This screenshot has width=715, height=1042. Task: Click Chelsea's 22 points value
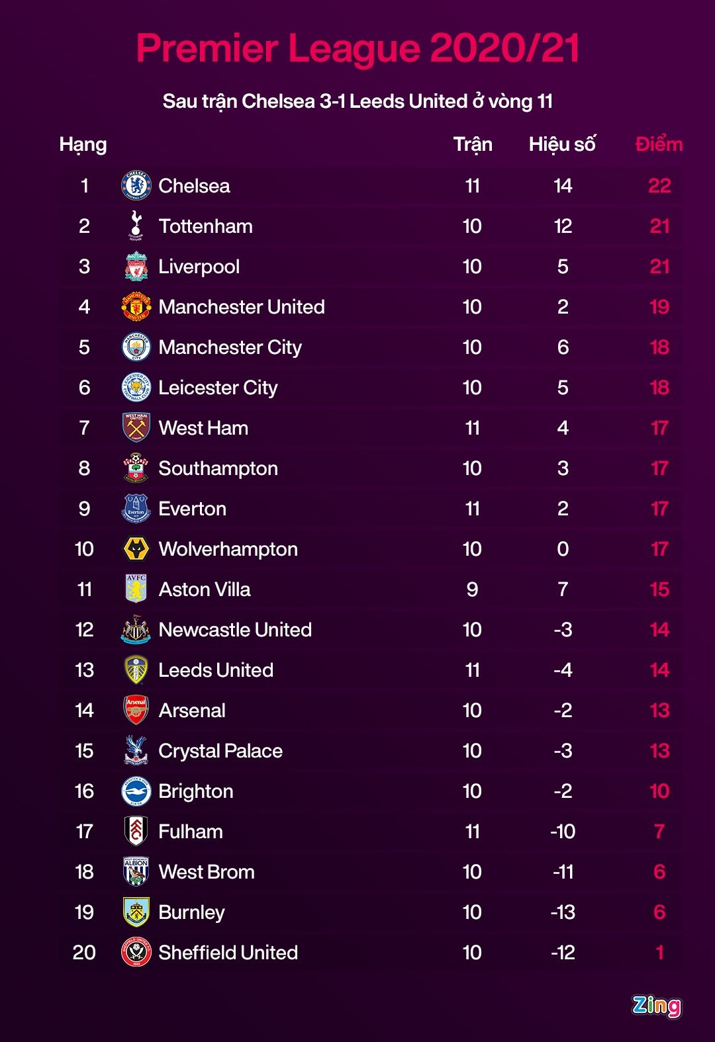tap(659, 186)
